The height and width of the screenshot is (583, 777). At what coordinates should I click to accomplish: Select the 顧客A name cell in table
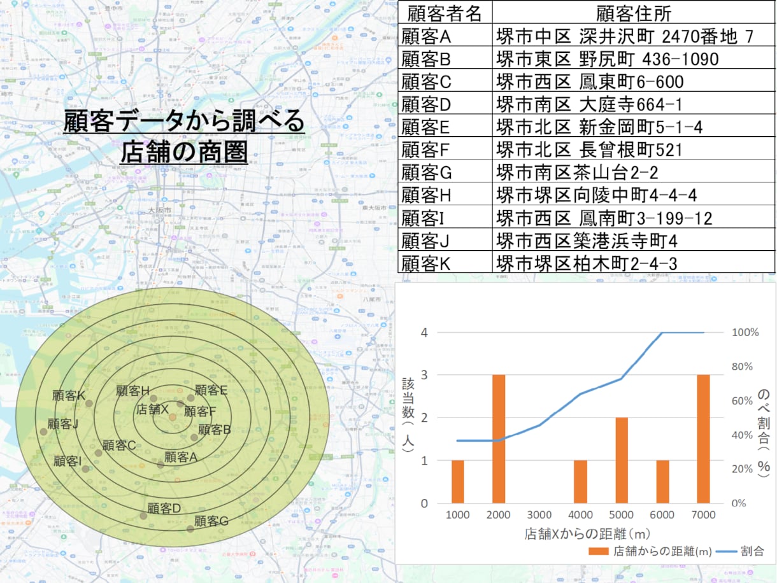click(445, 36)
